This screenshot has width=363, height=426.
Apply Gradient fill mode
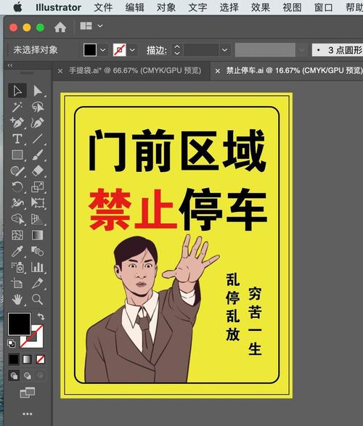[27, 359]
